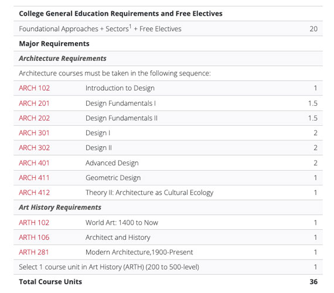Click the Architecture Requirements subheading

(63, 58)
